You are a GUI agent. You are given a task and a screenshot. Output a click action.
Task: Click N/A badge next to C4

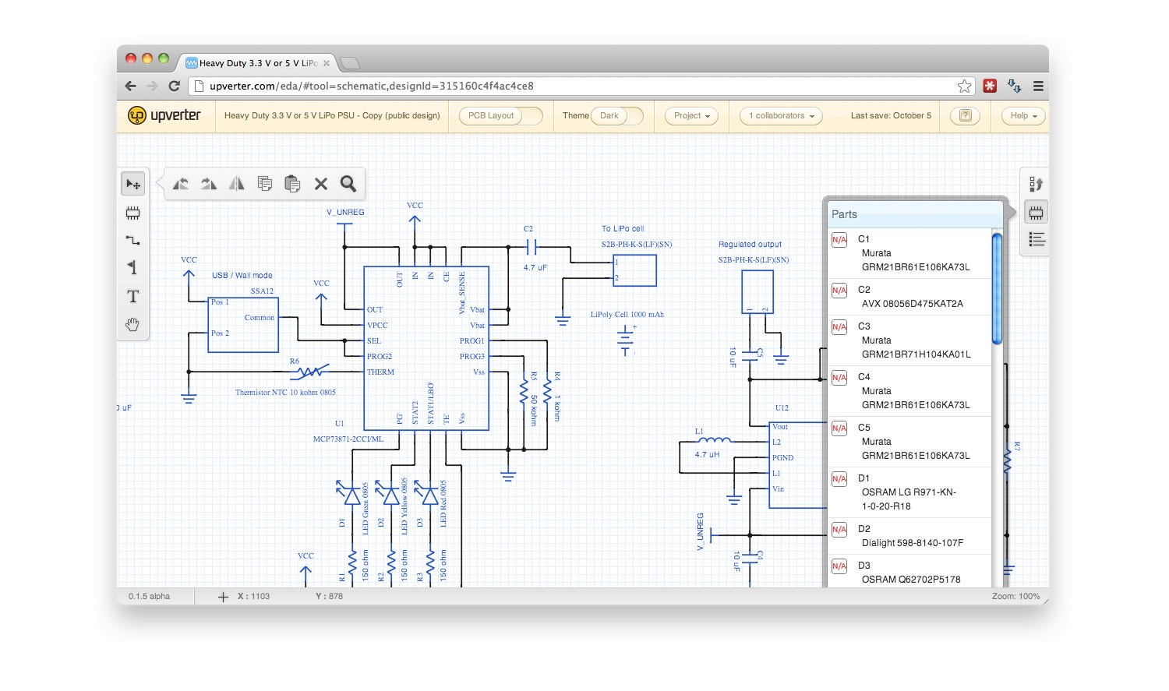point(839,378)
